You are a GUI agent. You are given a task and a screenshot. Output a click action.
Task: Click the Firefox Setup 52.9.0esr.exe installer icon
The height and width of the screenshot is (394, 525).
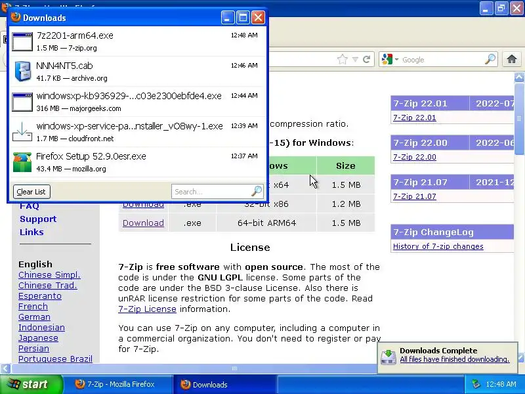(x=22, y=162)
